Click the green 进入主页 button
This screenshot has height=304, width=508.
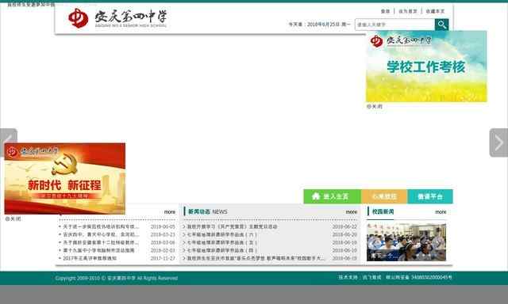pyautogui.click(x=333, y=196)
